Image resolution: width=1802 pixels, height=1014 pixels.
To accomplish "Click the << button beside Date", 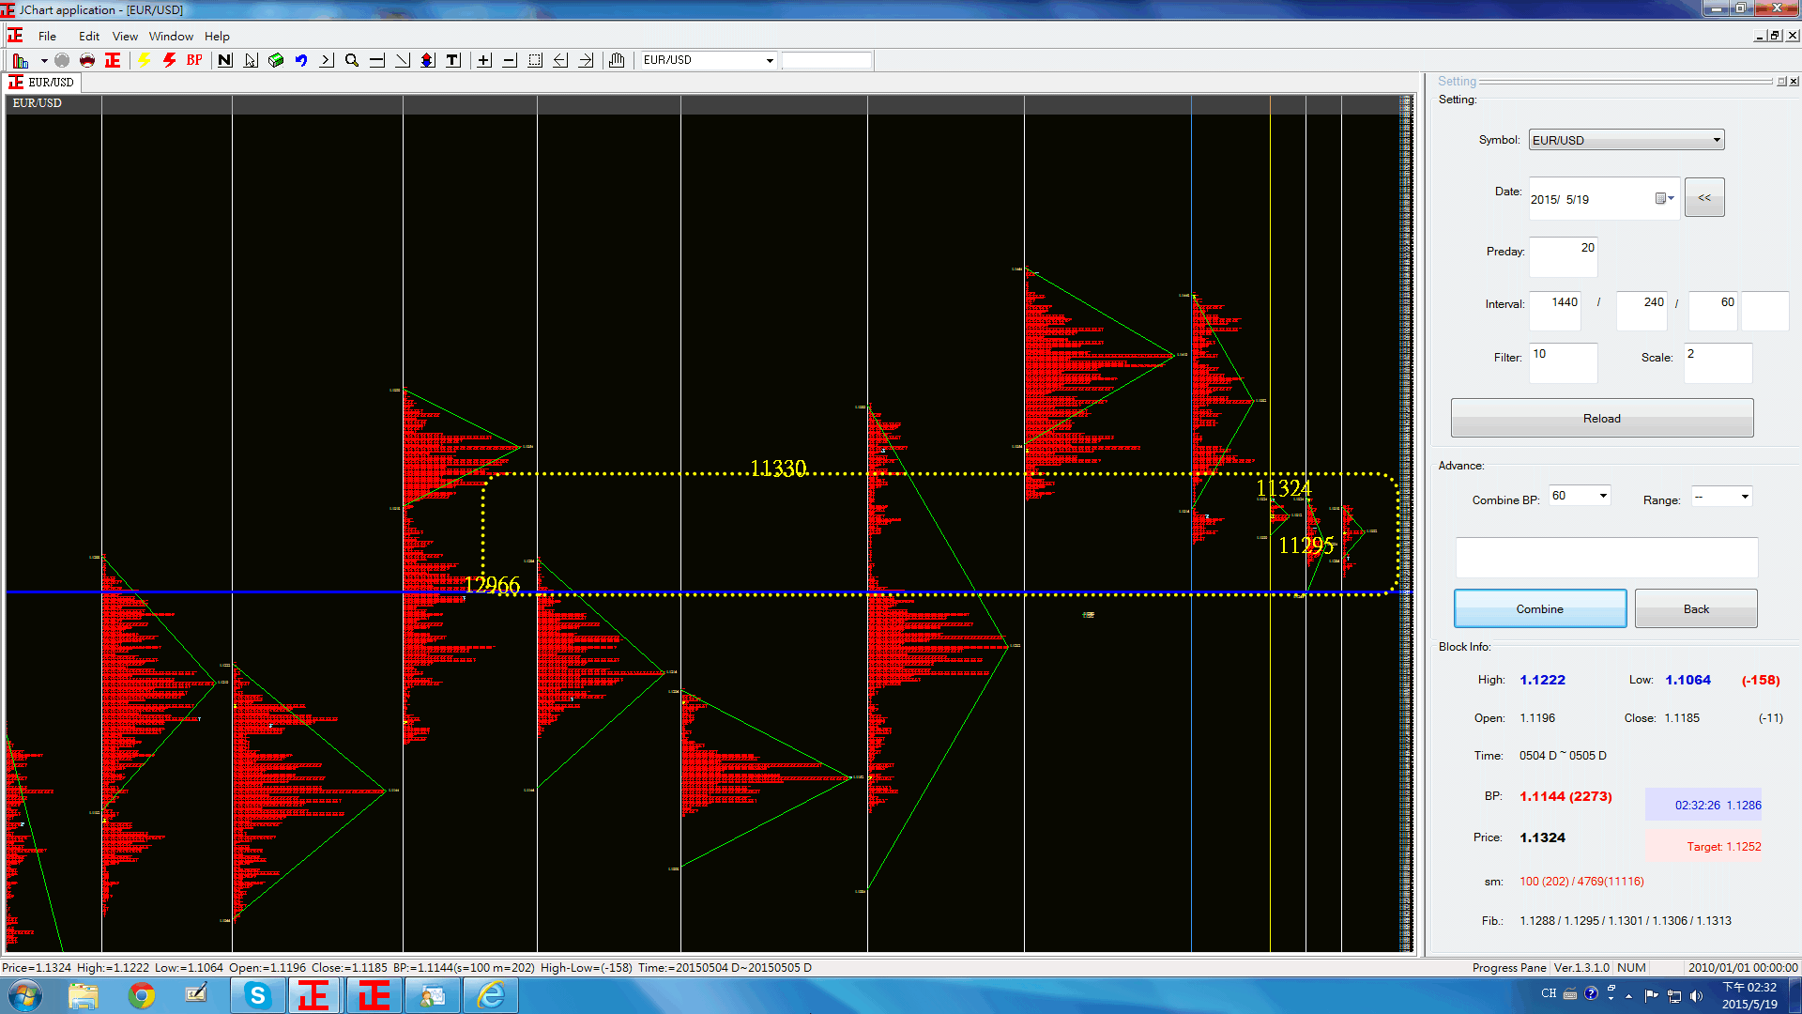I will pos(1704,197).
